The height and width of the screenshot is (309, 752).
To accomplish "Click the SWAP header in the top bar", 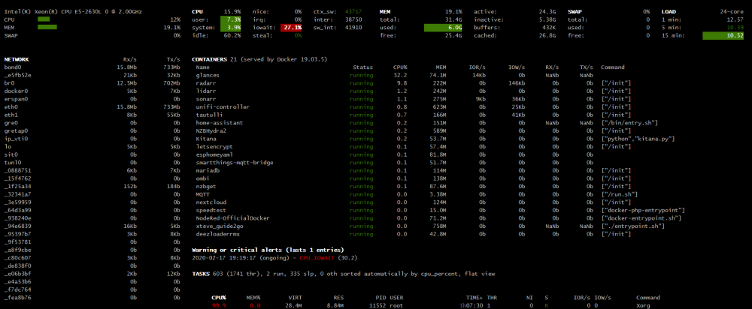I will 575,11.
